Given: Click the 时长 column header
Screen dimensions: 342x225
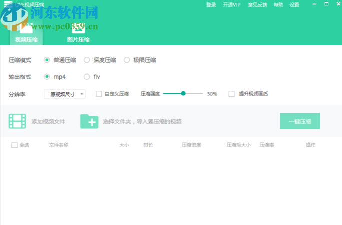Looking at the screenshot, I should tap(148, 145).
